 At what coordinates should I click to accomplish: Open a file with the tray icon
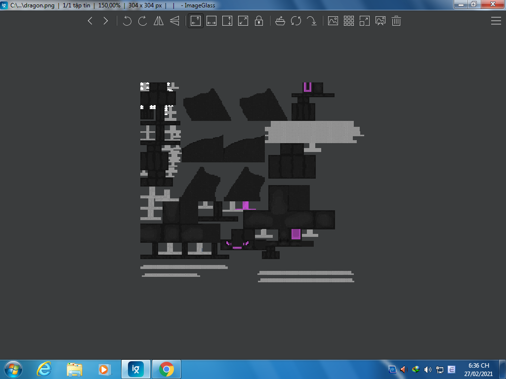(280, 21)
